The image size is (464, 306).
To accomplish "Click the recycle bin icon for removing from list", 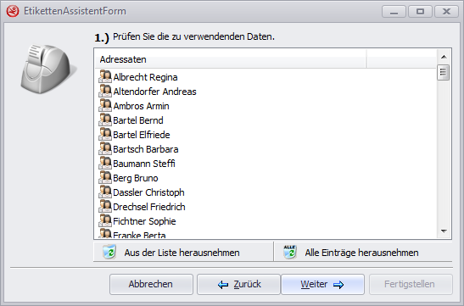I will coord(109,253).
